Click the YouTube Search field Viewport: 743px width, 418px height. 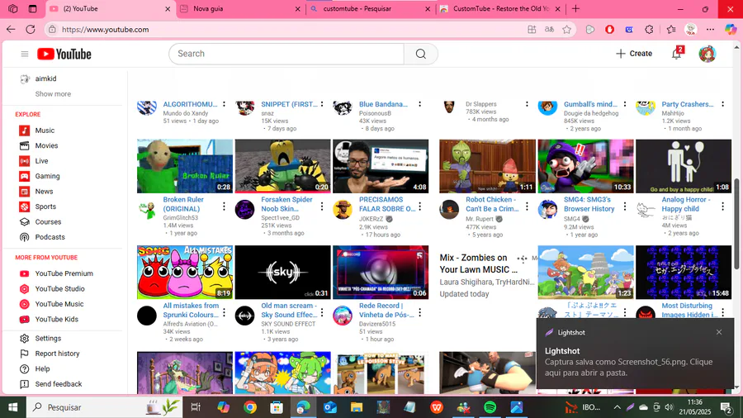point(286,54)
